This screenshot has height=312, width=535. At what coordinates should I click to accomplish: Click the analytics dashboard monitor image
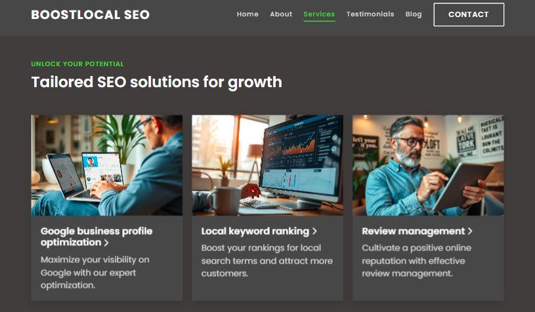coord(268,165)
